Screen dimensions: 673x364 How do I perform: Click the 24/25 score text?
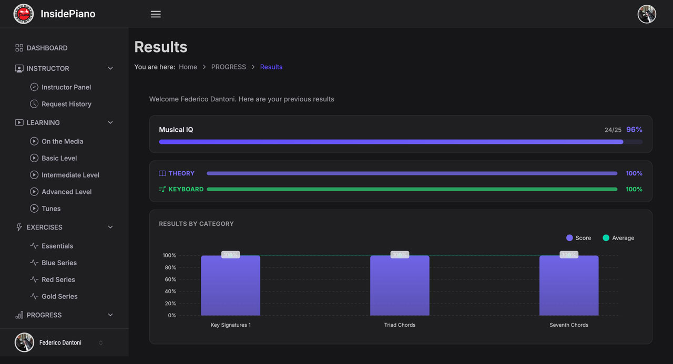click(x=613, y=130)
